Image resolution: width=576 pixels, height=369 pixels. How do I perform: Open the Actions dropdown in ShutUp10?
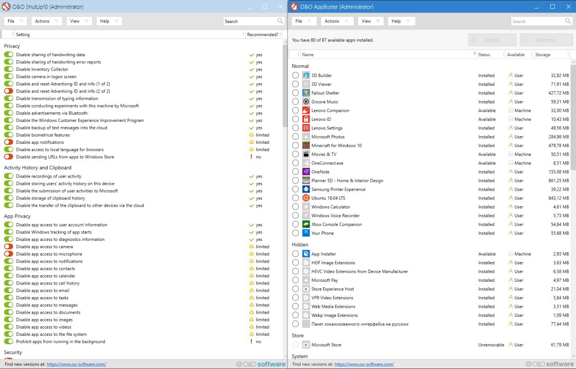[47, 21]
